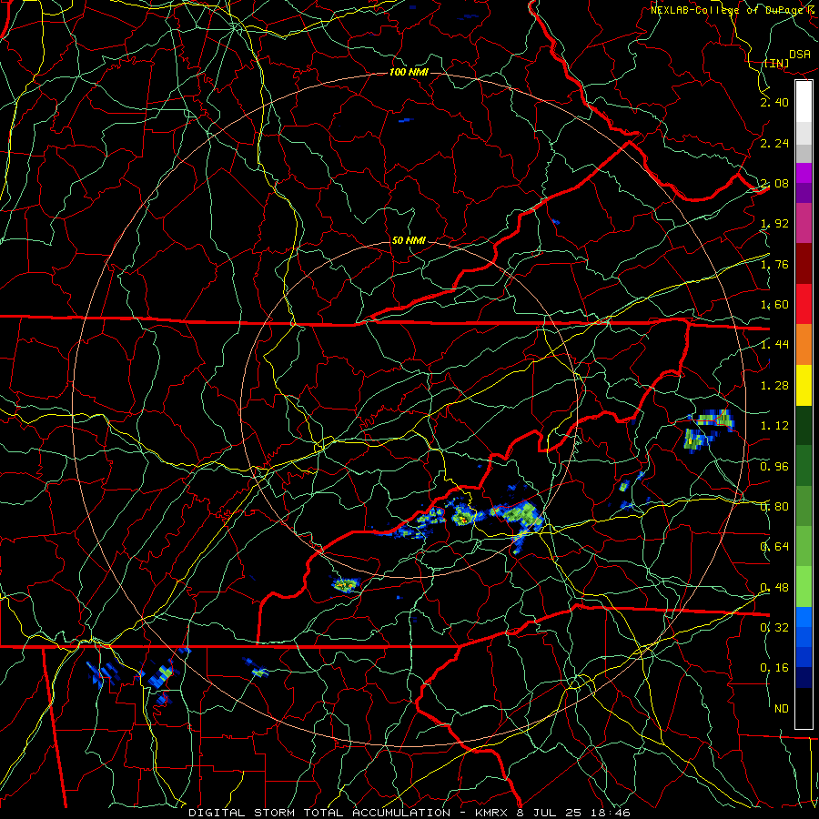This screenshot has height=819, width=819.
Task: Click the 50 NMI range ring label
Action: (x=409, y=240)
